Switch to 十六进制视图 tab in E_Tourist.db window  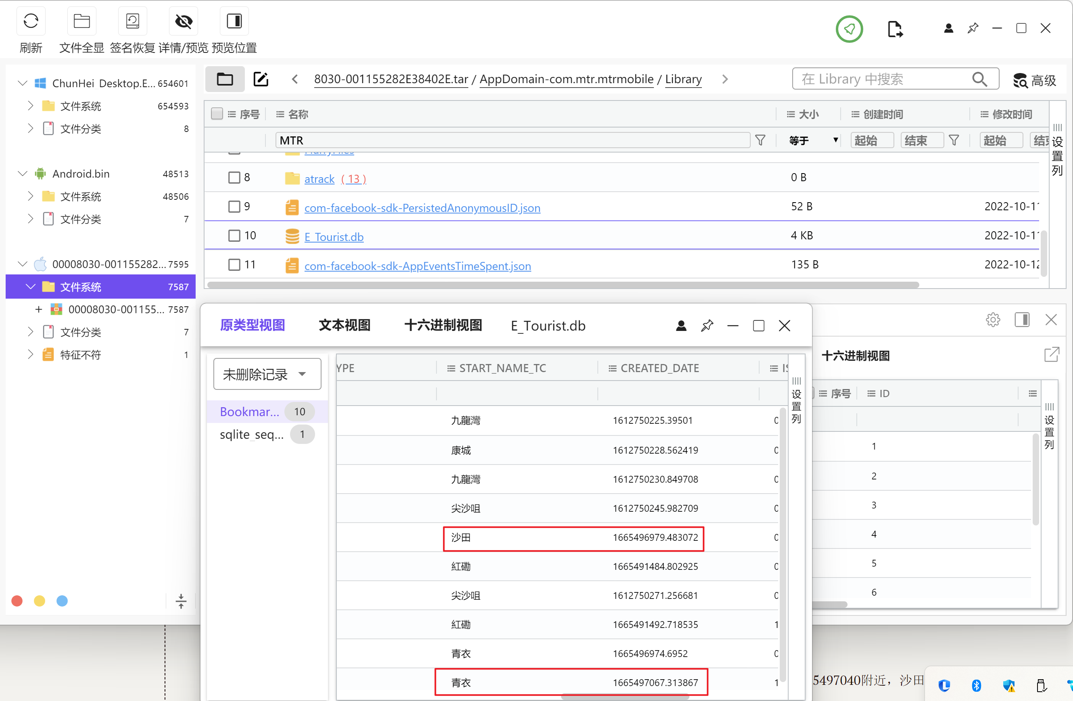click(x=443, y=325)
